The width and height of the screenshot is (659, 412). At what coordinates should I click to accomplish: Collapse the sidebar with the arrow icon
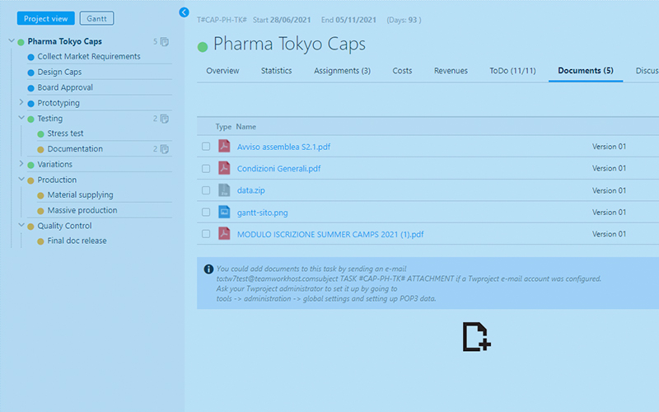pyautogui.click(x=184, y=12)
